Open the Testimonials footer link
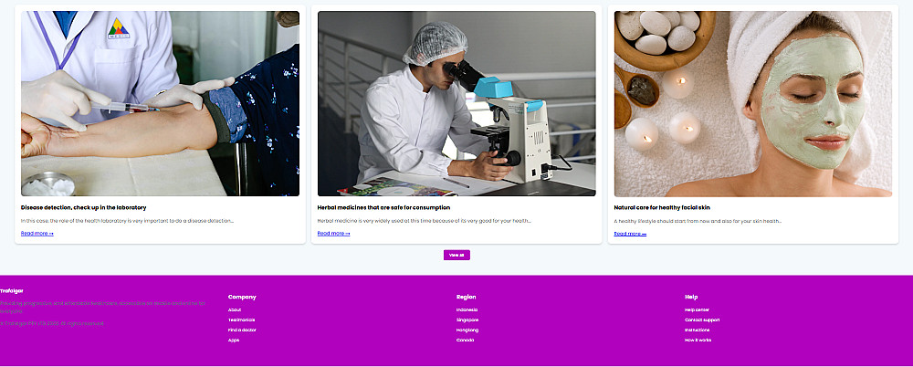The image size is (913, 367). click(x=242, y=320)
